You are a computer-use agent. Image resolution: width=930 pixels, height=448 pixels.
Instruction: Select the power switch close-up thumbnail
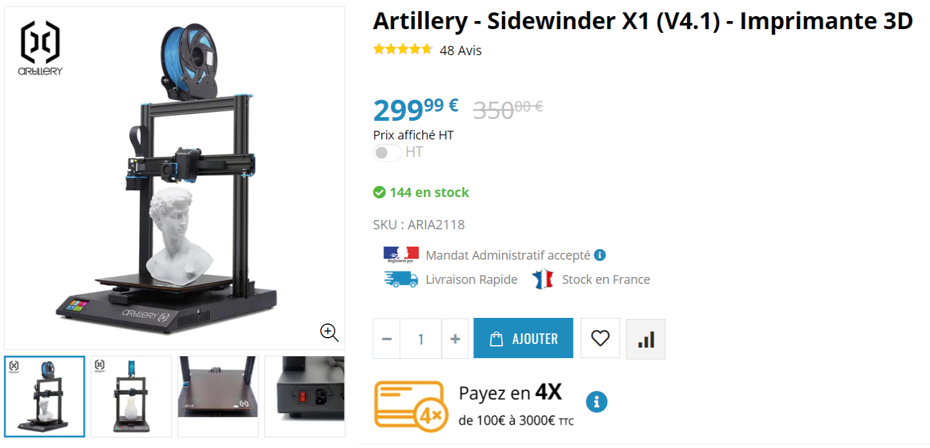click(x=305, y=397)
